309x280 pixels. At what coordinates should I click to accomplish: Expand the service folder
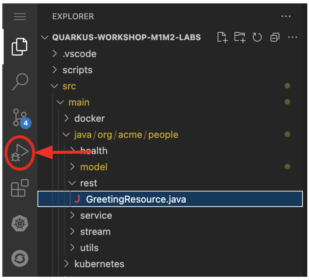tap(96, 215)
